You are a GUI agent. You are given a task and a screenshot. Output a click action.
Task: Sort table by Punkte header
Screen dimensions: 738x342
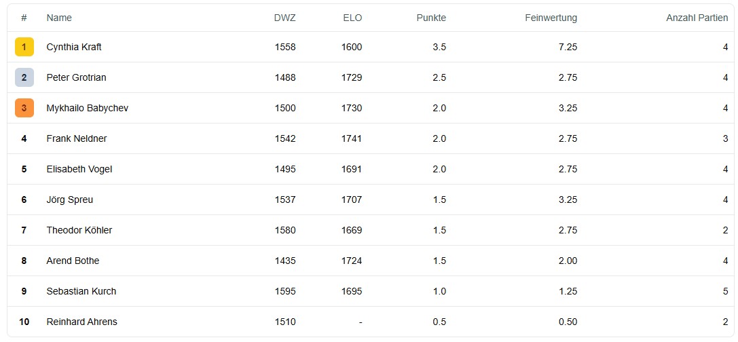coord(431,18)
